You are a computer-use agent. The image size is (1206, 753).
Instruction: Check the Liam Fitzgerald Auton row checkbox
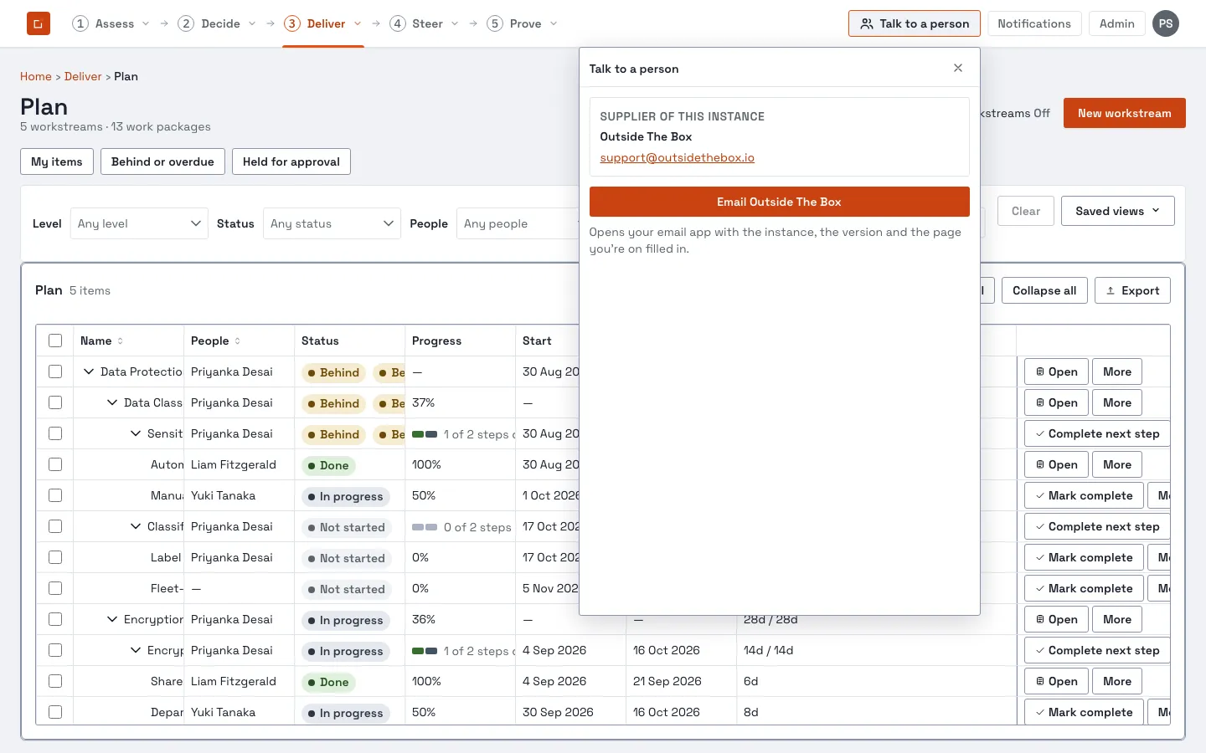click(55, 465)
